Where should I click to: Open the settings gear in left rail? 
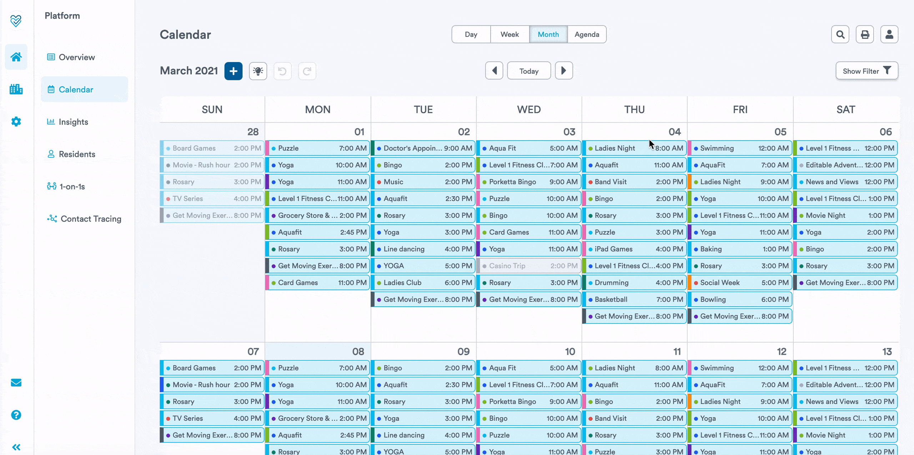point(16,122)
